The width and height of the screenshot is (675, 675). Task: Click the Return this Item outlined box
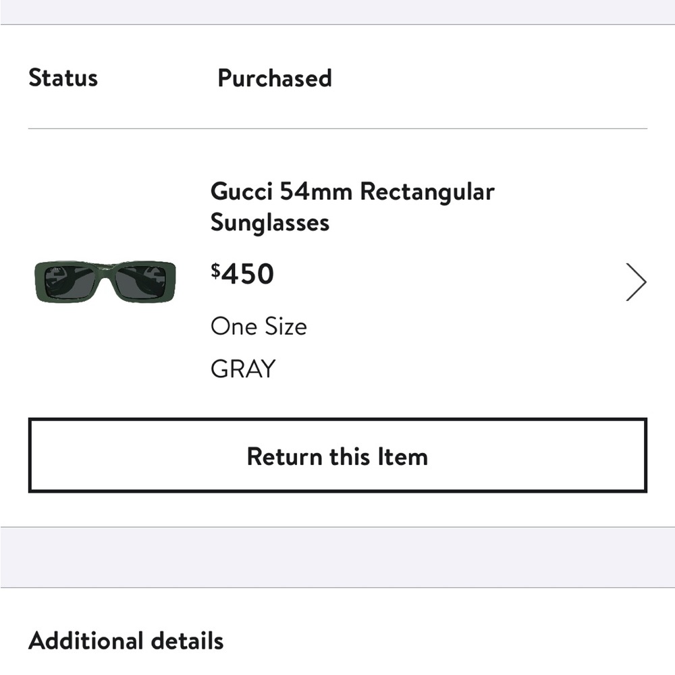click(337, 456)
